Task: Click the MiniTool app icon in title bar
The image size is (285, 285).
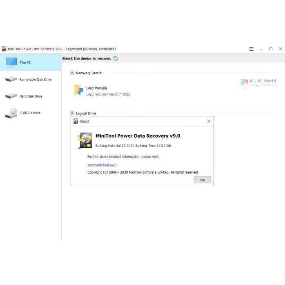Action: [4, 49]
